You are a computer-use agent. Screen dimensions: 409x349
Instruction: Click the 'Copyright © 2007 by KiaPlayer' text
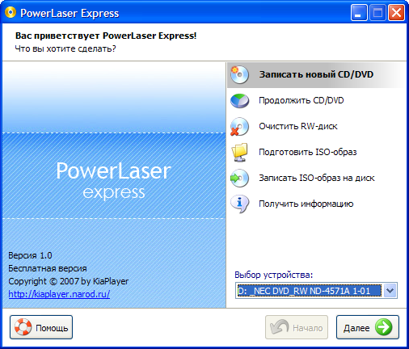[69, 281]
